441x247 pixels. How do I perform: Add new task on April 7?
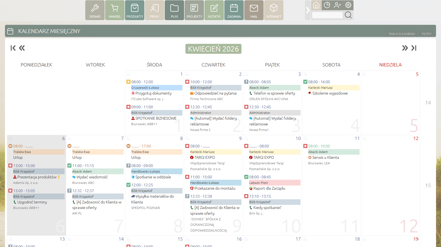[x=69, y=139]
